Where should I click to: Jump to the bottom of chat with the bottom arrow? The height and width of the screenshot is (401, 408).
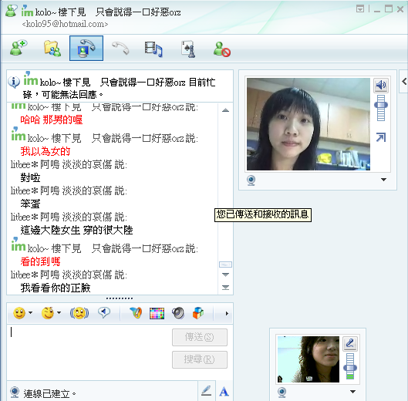226,288
